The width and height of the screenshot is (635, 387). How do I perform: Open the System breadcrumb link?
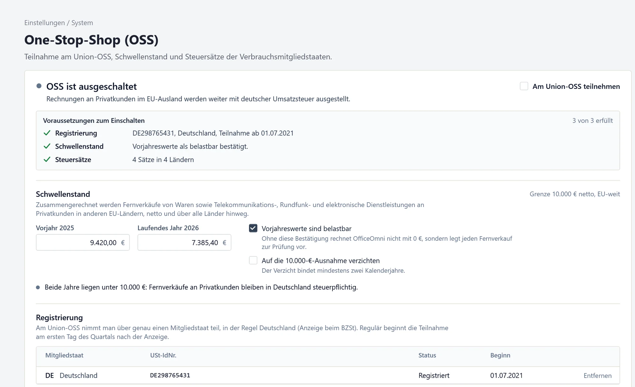coord(82,23)
